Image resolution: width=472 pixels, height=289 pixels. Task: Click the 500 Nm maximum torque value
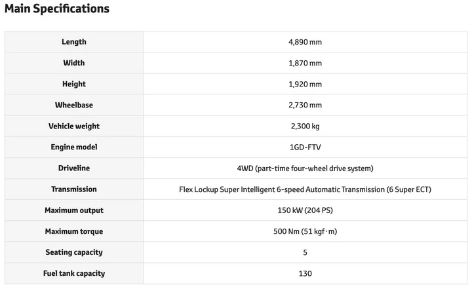(305, 231)
